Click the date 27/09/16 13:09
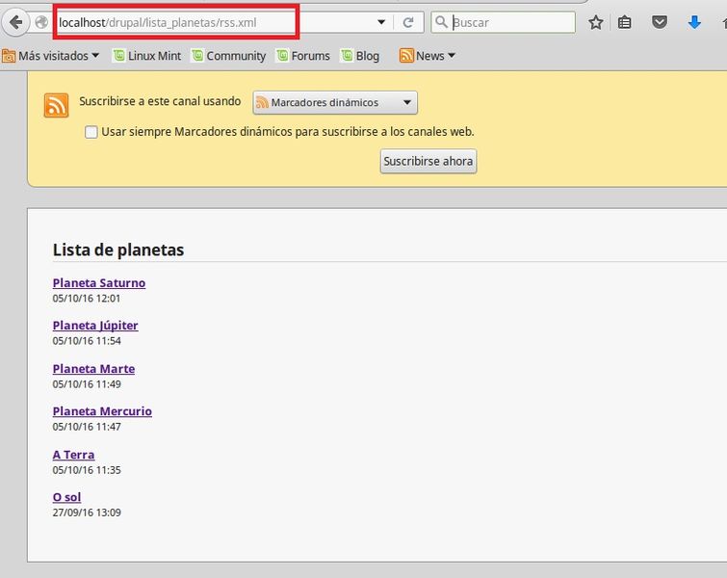727x578 pixels. tap(87, 512)
